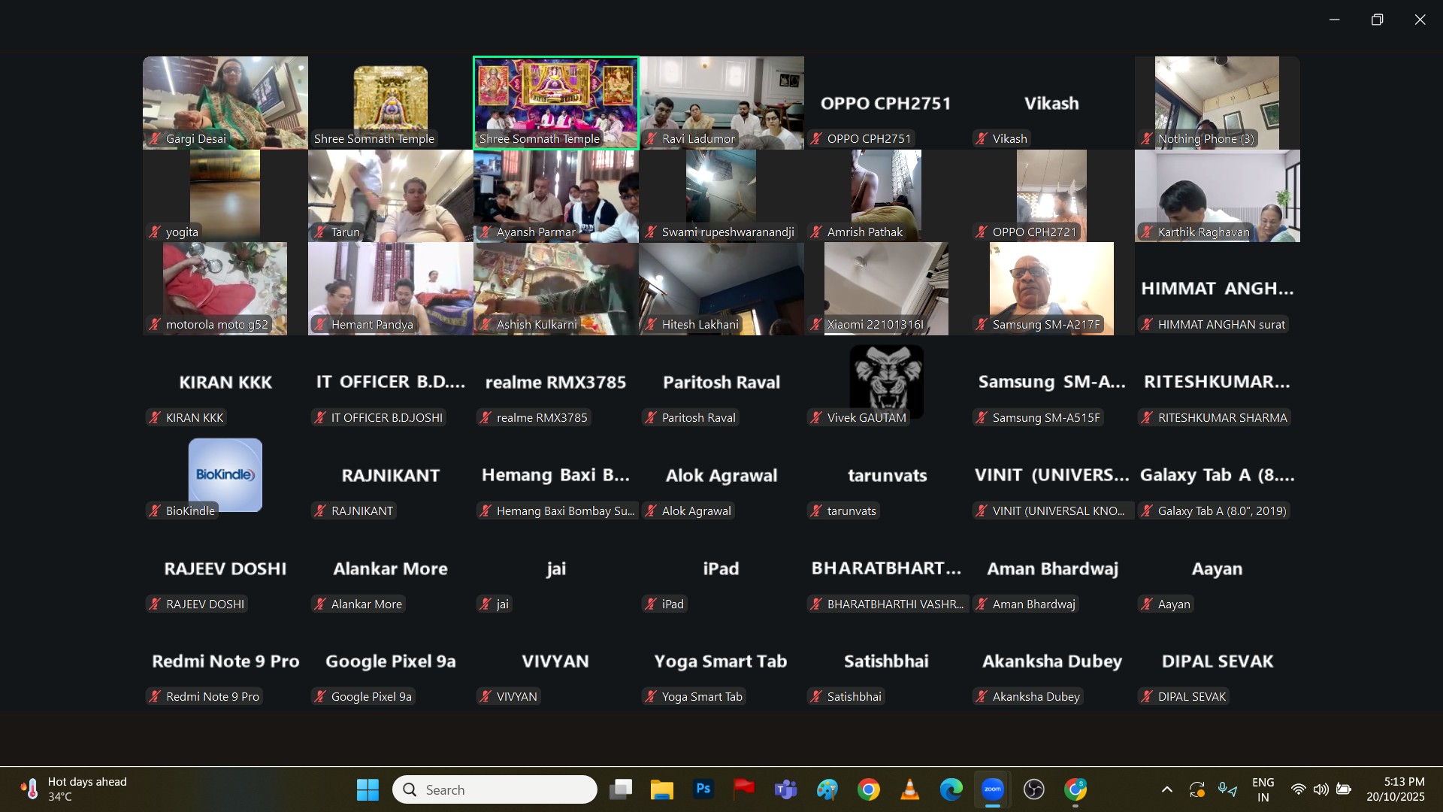The width and height of the screenshot is (1443, 812).
Task: Click Ravi Ladumor's muted mic indicator
Action: (x=651, y=139)
